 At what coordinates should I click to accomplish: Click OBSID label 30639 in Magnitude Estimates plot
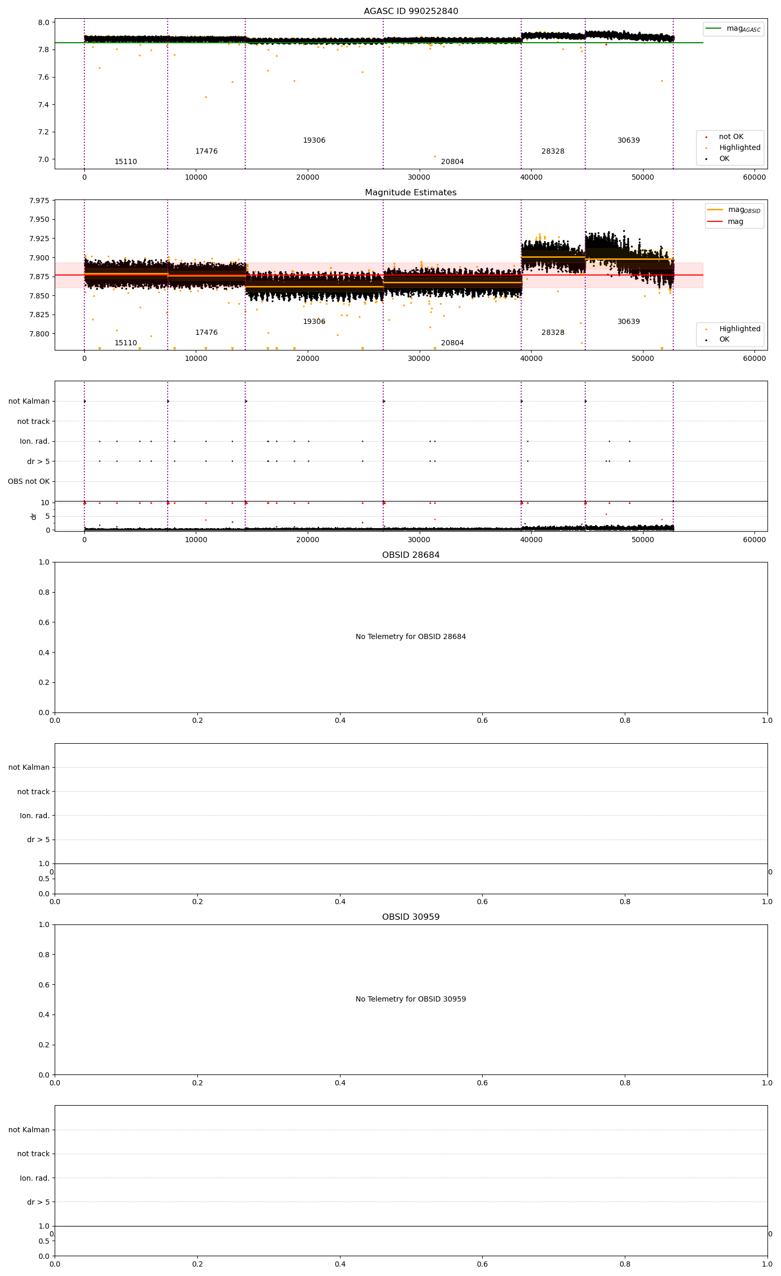pos(629,322)
